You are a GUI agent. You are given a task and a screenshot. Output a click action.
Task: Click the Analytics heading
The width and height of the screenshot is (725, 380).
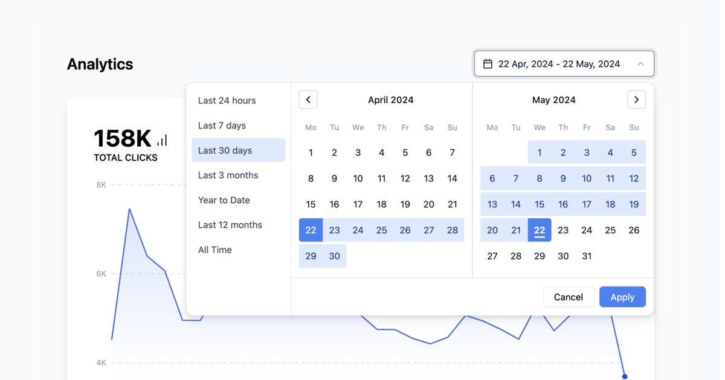click(100, 65)
